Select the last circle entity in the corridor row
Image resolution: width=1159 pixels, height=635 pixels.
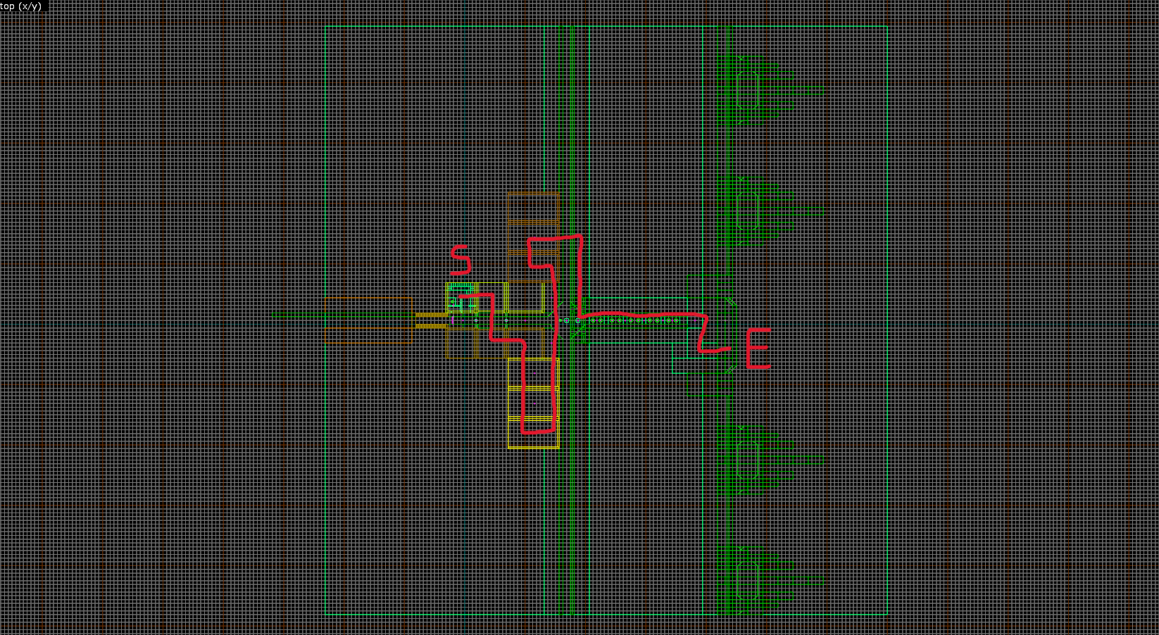coord(677,320)
